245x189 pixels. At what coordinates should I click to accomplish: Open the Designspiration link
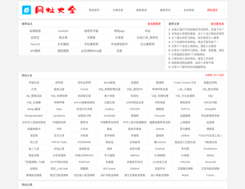tap(34, 116)
